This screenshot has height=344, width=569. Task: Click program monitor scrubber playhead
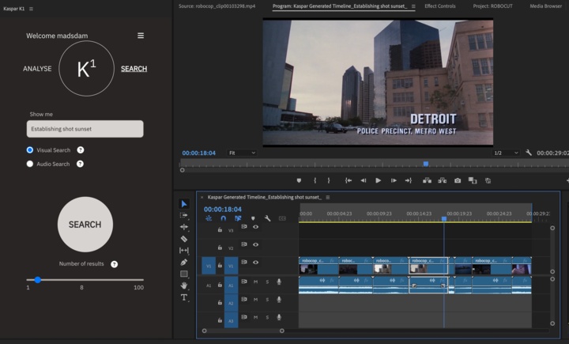click(426, 164)
